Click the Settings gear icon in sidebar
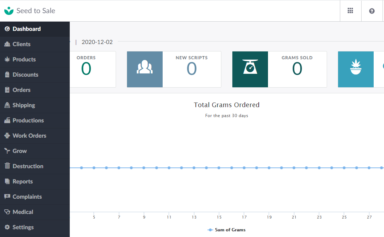384x237 pixels. (7, 227)
